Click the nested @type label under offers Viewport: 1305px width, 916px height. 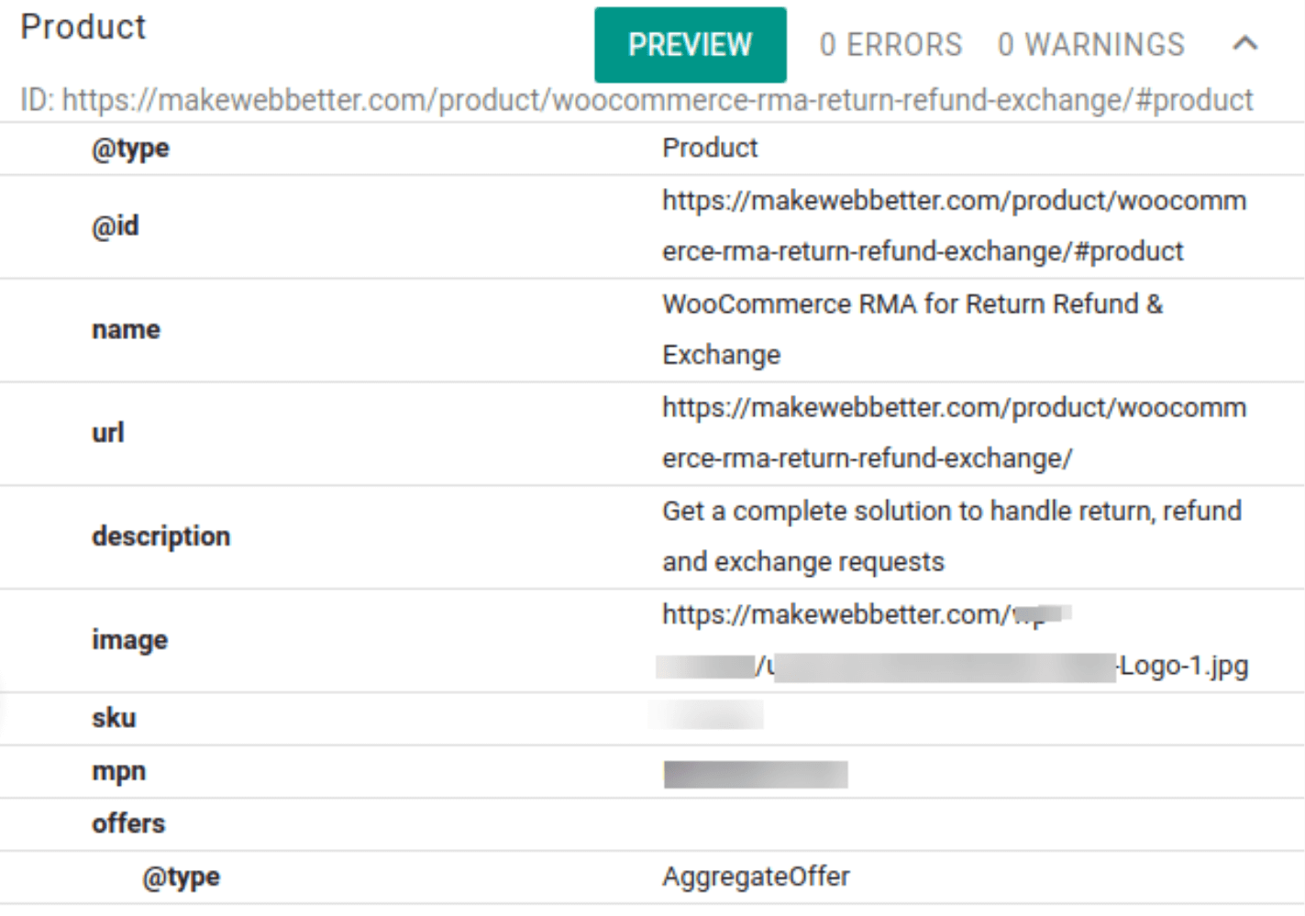(x=181, y=877)
